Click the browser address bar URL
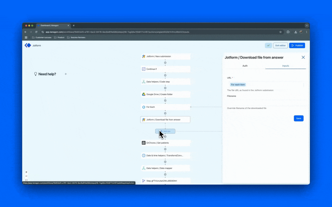The image size is (332, 207). click(117, 32)
